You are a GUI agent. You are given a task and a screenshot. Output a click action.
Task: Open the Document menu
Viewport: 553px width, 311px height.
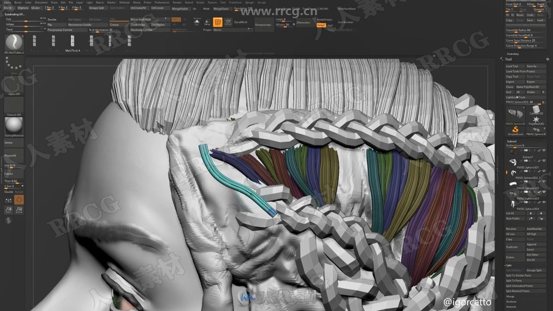pyautogui.click(x=41, y=2)
